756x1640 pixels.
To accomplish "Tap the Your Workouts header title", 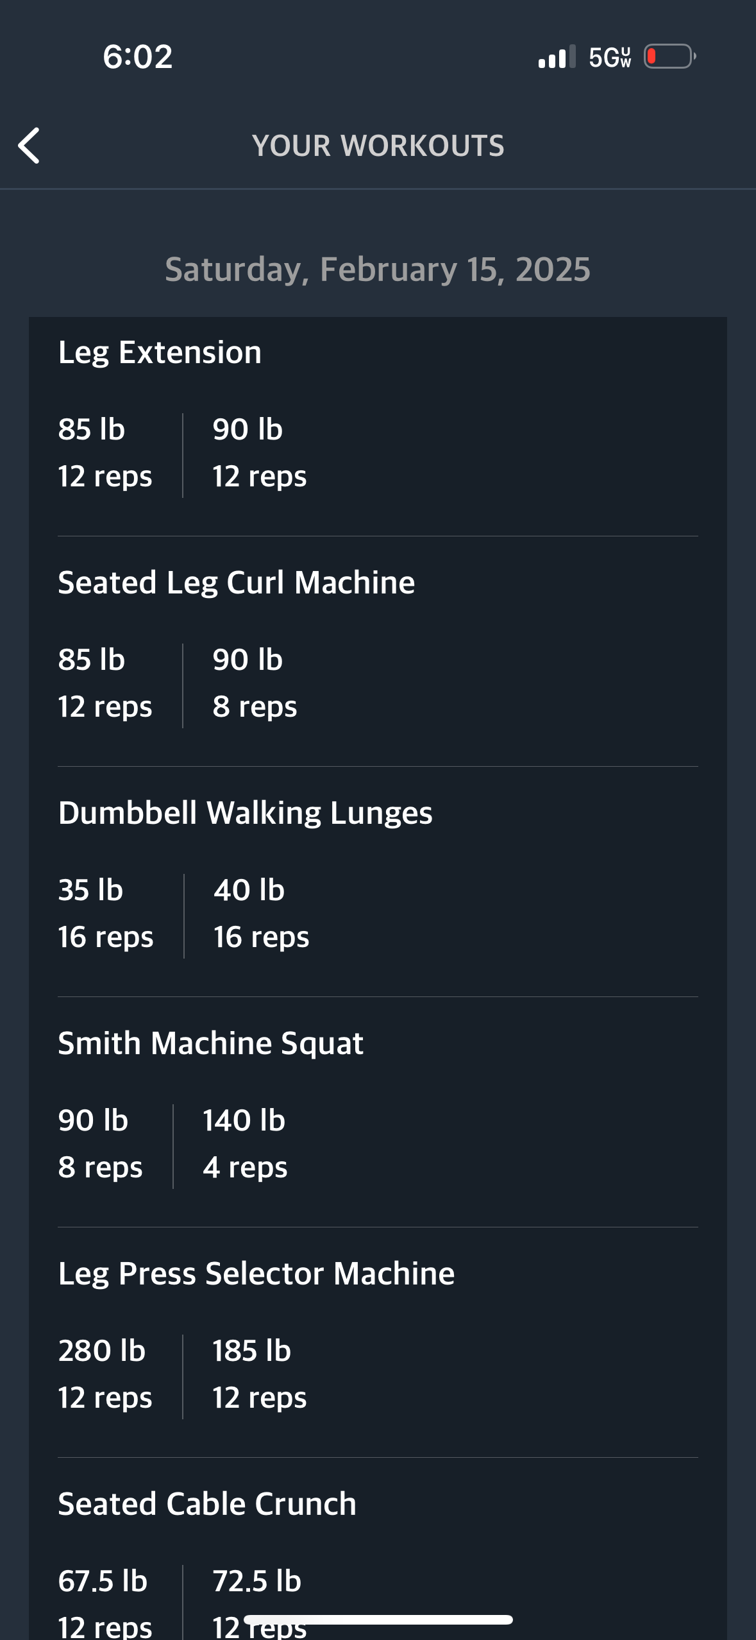I will (378, 146).
